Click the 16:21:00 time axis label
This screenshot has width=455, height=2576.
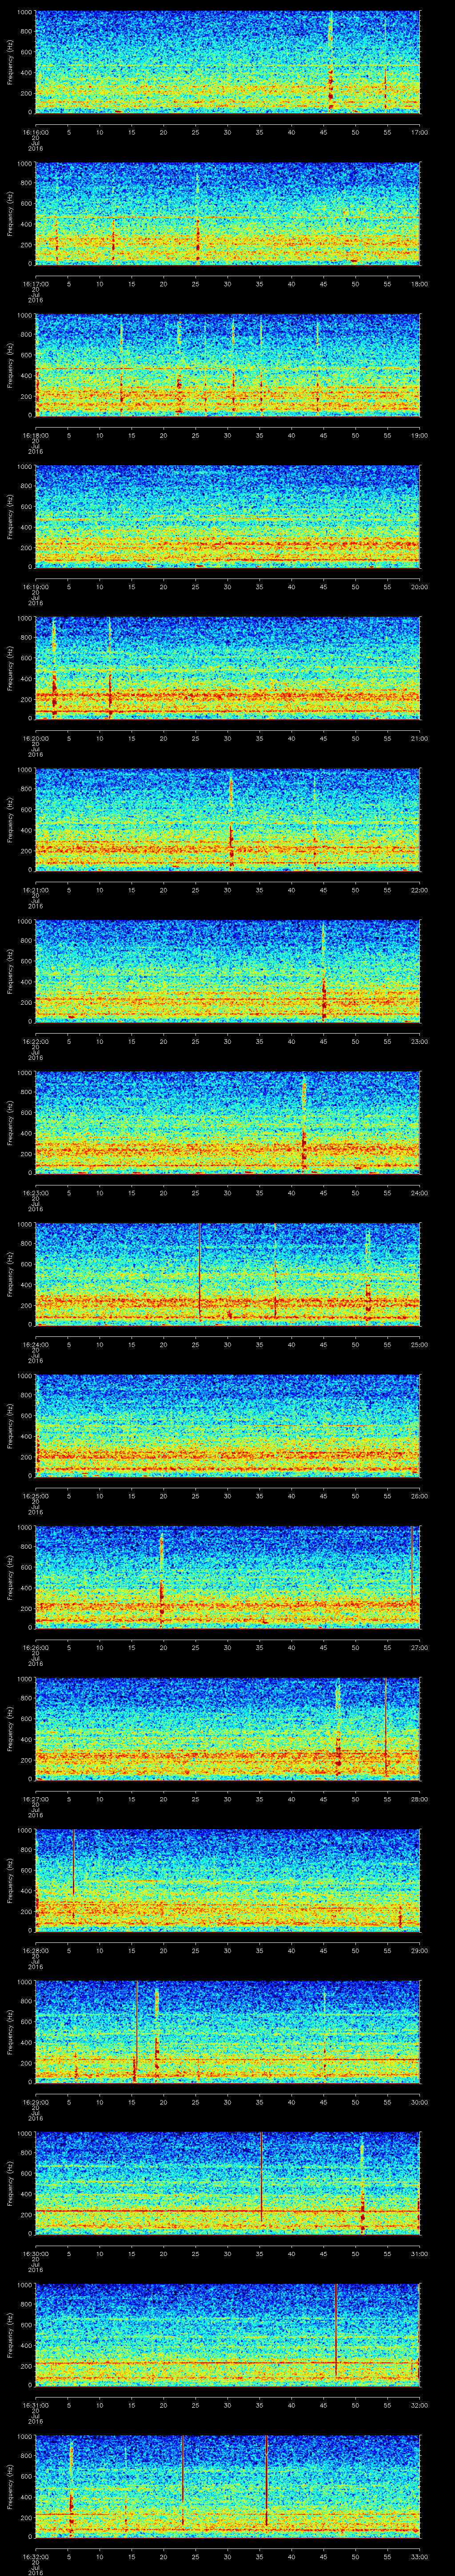[35, 890]
